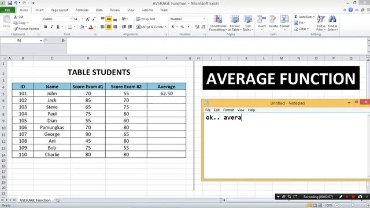The image size is (370, 208).
Task: Select the AVERAGE Function sheet tab
Action: [35, 200]
